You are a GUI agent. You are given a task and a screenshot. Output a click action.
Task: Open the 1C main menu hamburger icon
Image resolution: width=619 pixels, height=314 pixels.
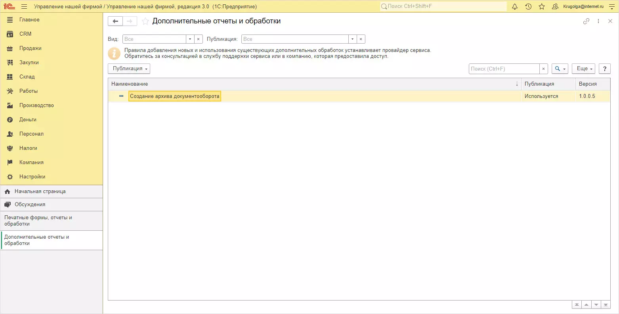[x=24, y=6]
